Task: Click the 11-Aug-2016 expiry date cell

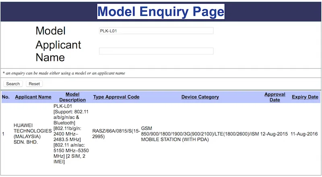Action: [304, 134]
